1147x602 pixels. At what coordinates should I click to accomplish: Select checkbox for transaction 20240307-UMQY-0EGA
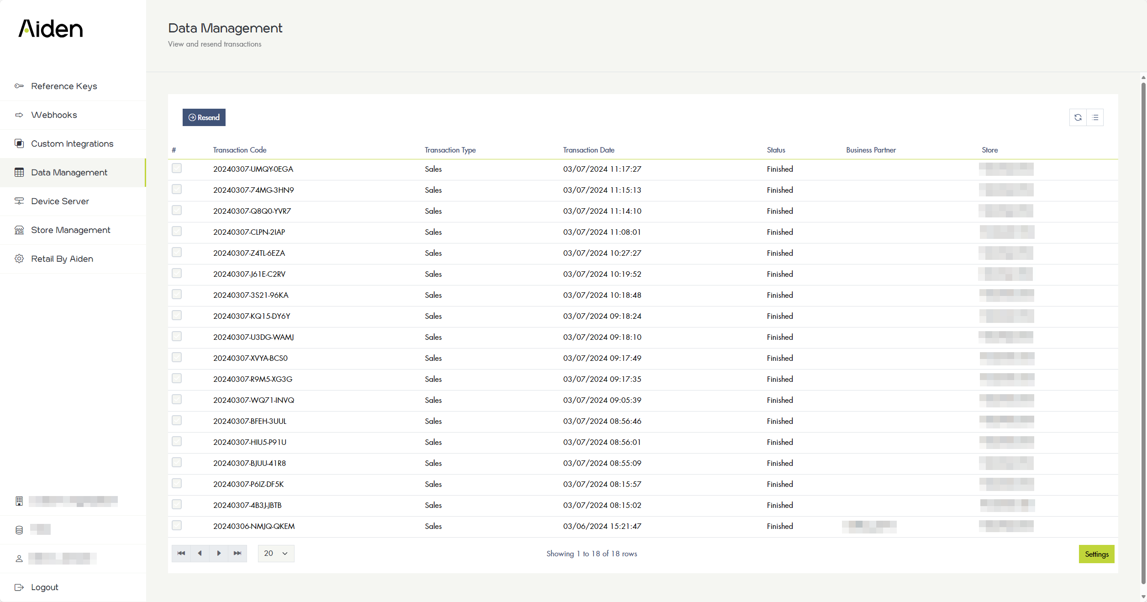coord(177,169)
